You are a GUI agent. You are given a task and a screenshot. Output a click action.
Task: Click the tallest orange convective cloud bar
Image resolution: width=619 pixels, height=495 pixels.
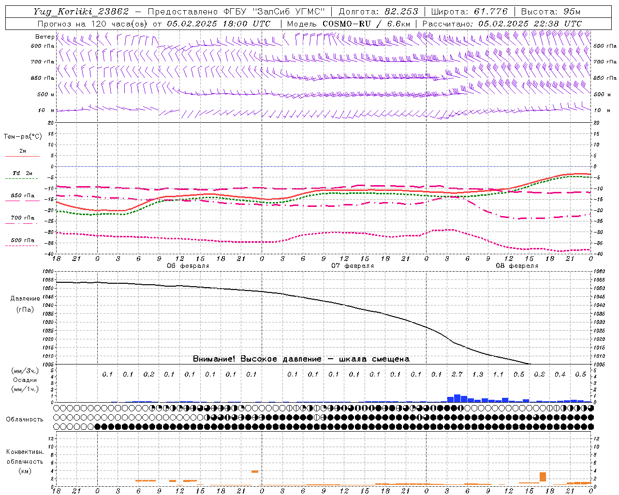543,477
